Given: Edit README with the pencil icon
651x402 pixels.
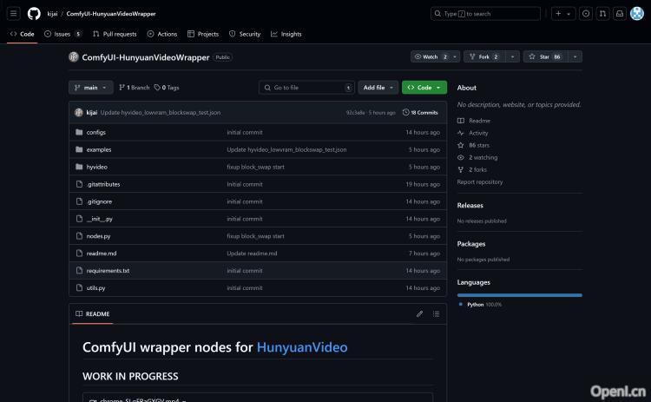Looking at the screenshot, I should point(420,313).
